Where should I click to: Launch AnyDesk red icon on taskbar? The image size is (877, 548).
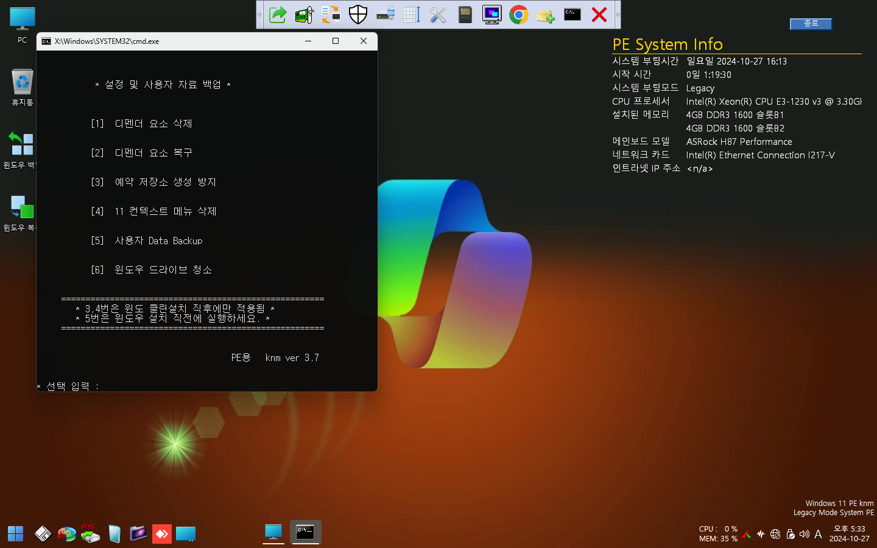pos(161,534)
